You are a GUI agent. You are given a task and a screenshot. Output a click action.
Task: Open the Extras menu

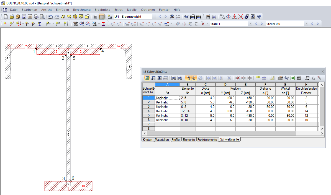(119, 10)
